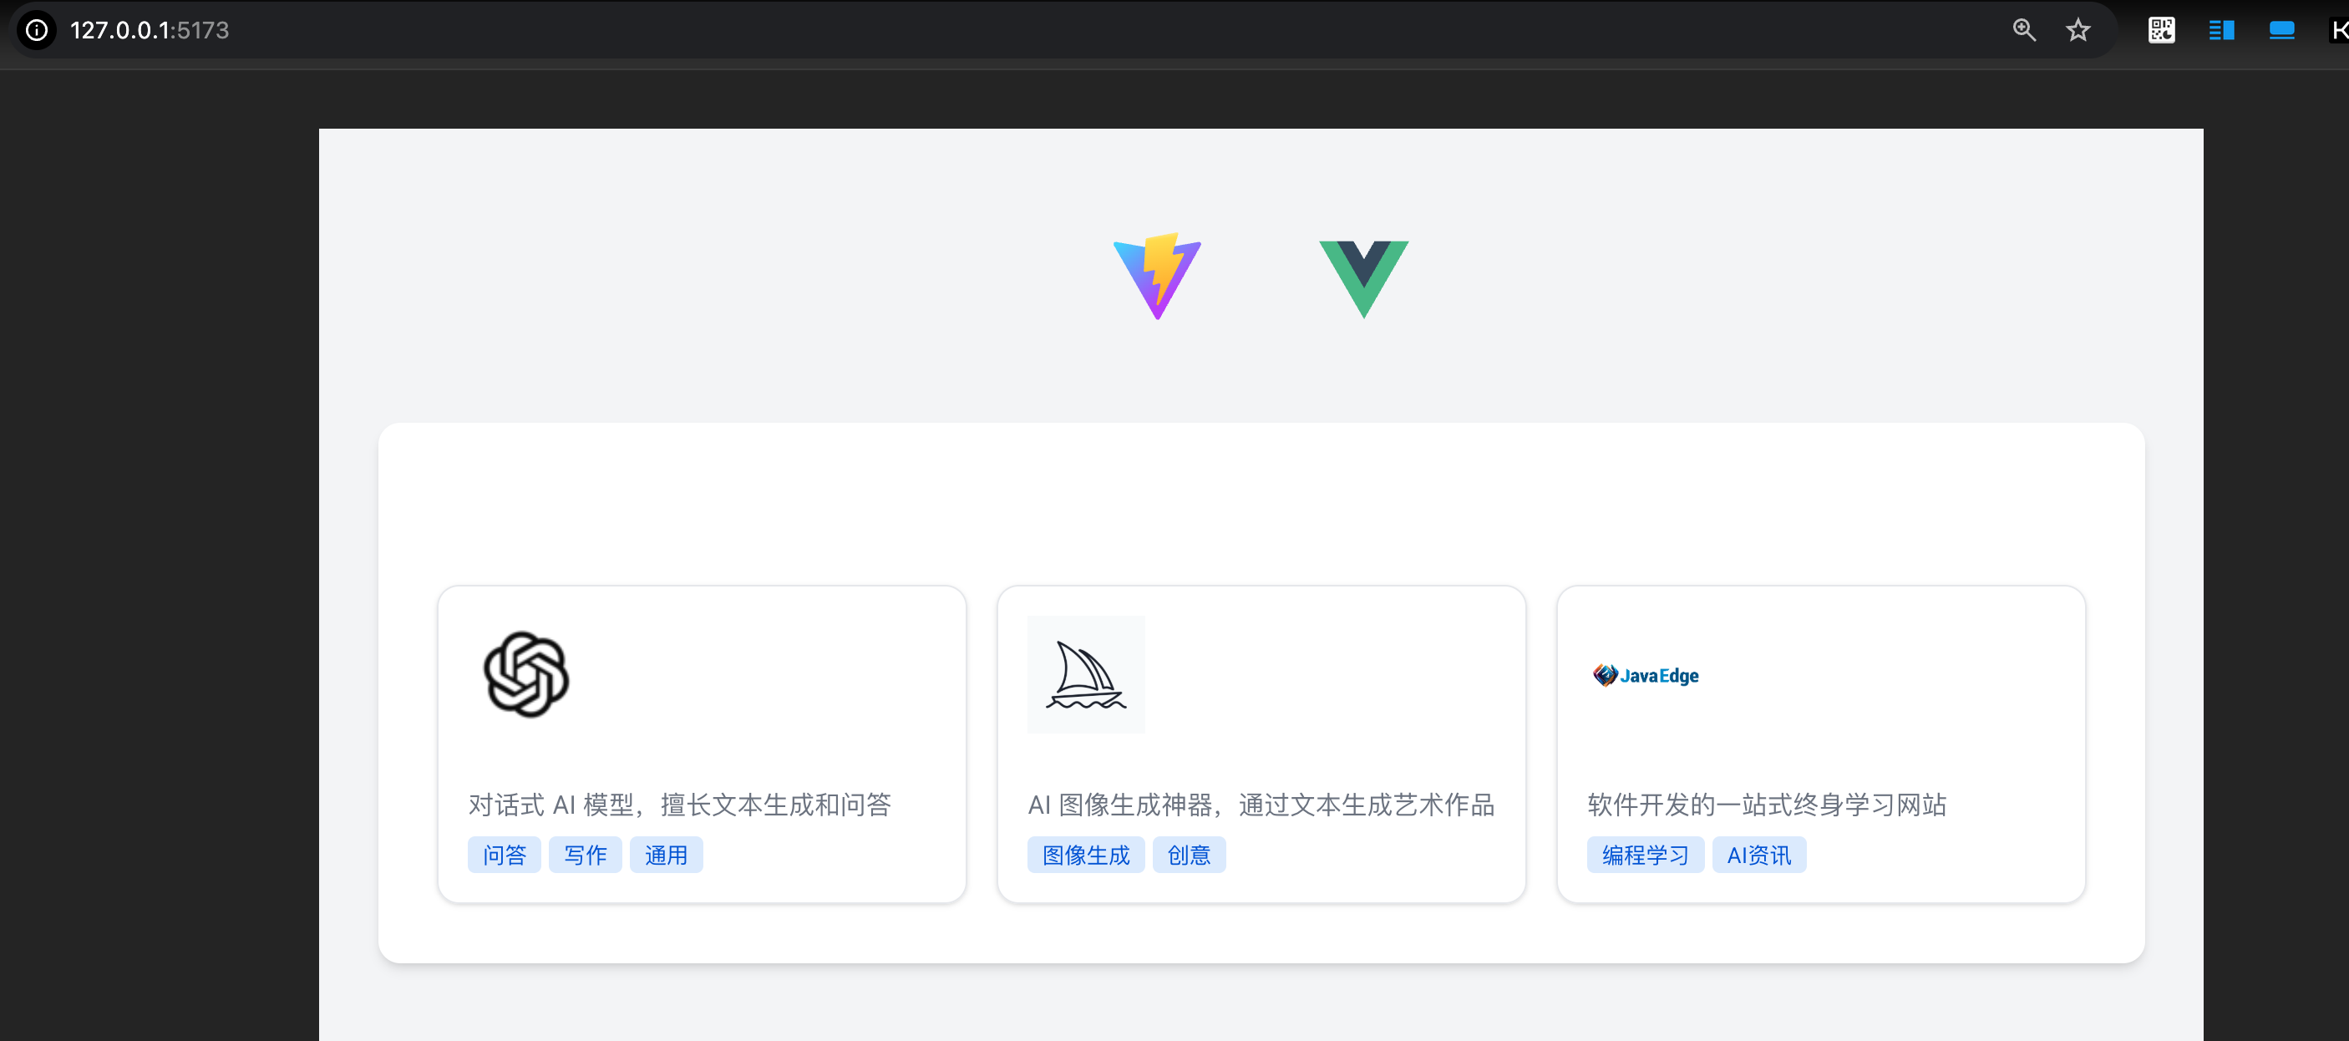This screenshot has height=1041, width=2349.
Task: Toggle the 创意 tag filter
Action: [x=1189, y=854]
